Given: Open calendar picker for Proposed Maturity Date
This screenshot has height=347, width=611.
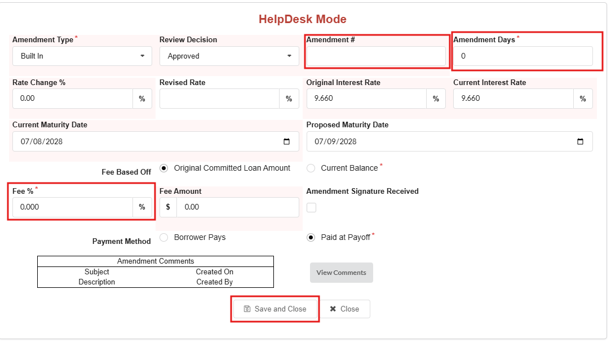Looking at the screenshot, I should (580, 142).
